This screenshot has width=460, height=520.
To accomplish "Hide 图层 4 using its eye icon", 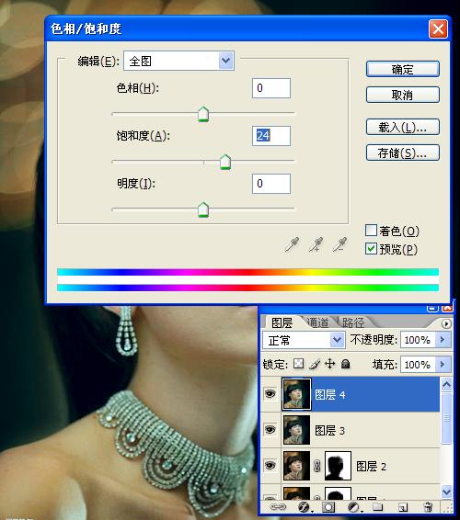I will (x=270, y=394).
